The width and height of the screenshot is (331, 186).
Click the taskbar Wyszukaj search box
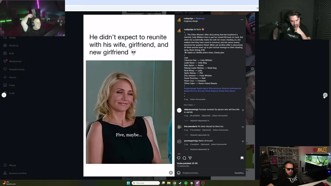point(146,183)
